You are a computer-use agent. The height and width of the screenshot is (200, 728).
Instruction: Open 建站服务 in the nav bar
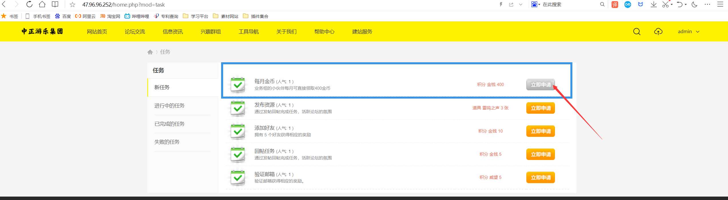pyautogui.click(x=362, y=31)
